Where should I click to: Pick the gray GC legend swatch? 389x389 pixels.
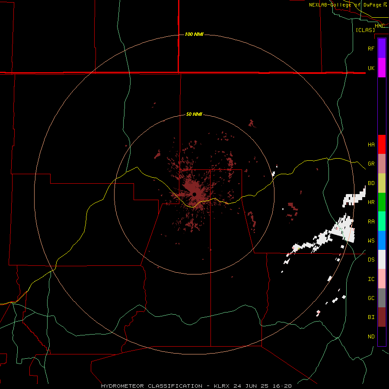(x=382, y=298)
